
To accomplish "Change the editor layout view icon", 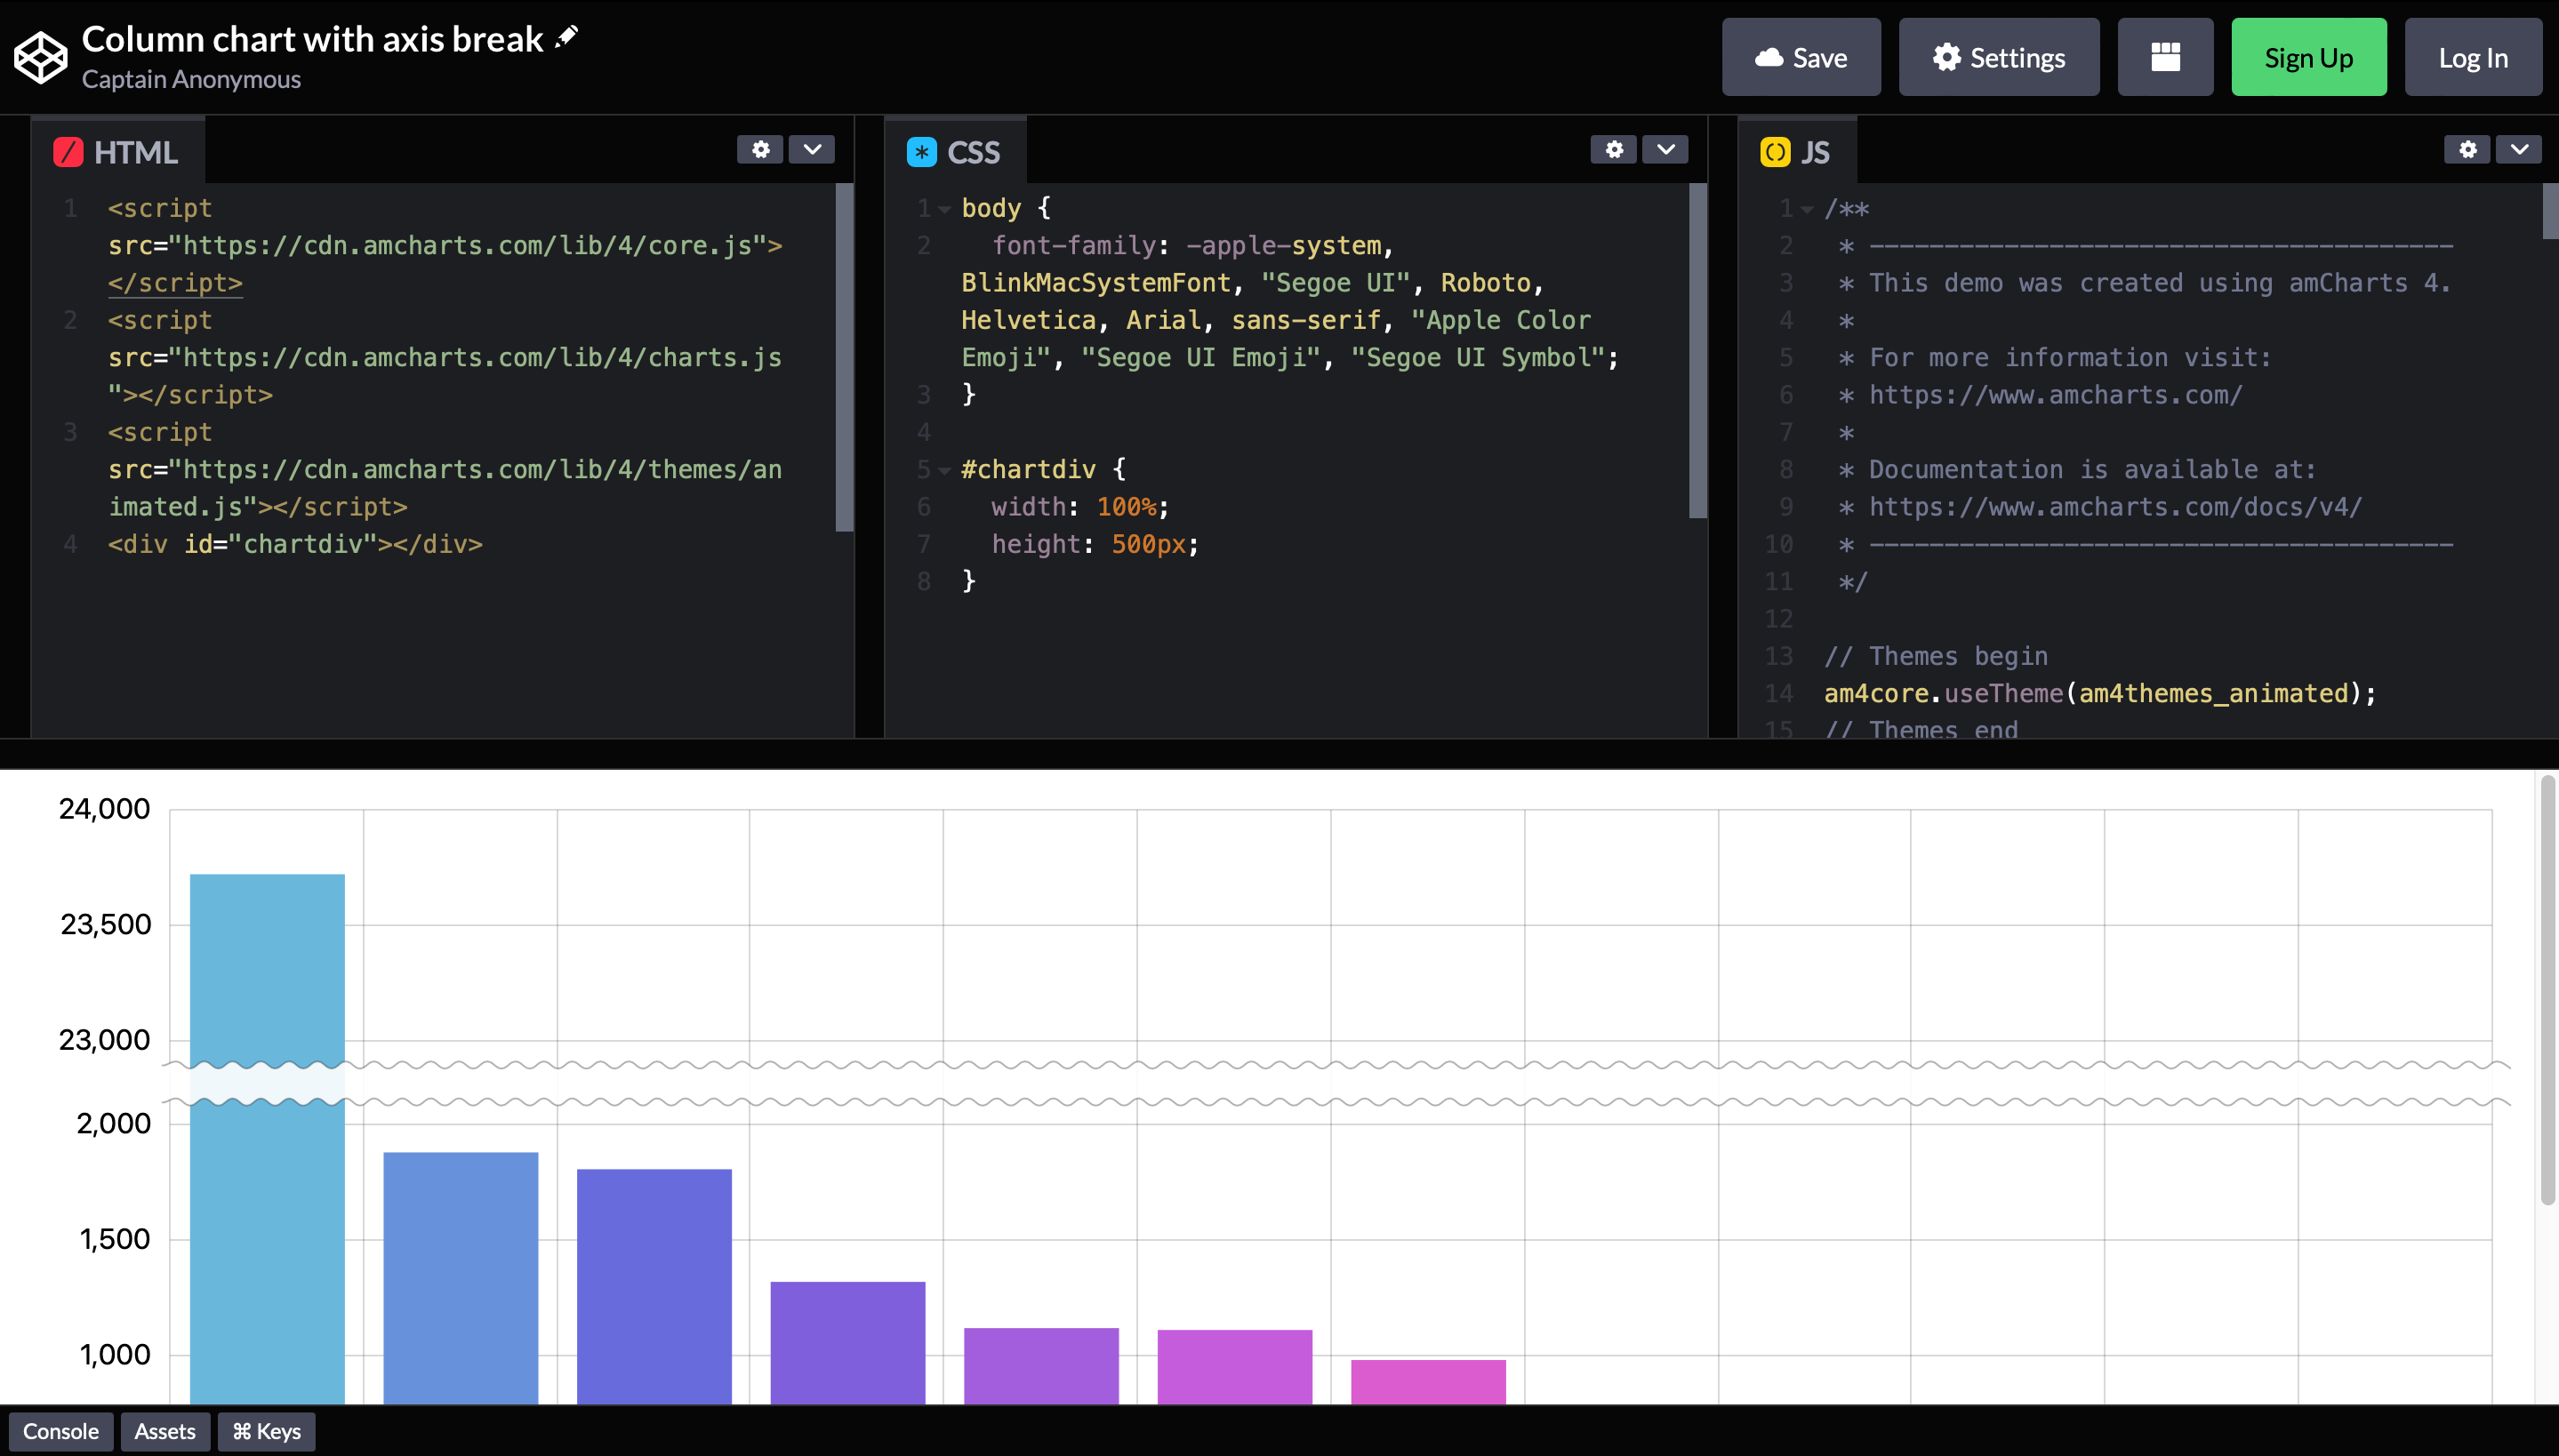I will point(2165,57).
